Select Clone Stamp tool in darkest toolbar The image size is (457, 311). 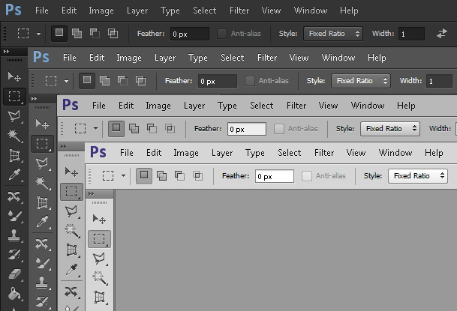[14, 235]
